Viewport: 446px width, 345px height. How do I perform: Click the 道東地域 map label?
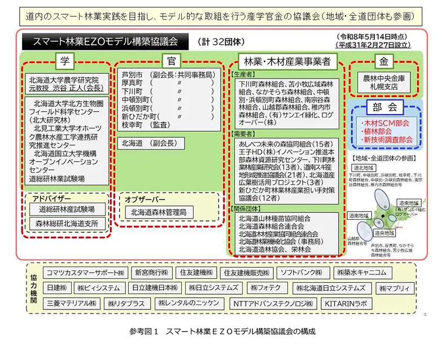(409, 203)
